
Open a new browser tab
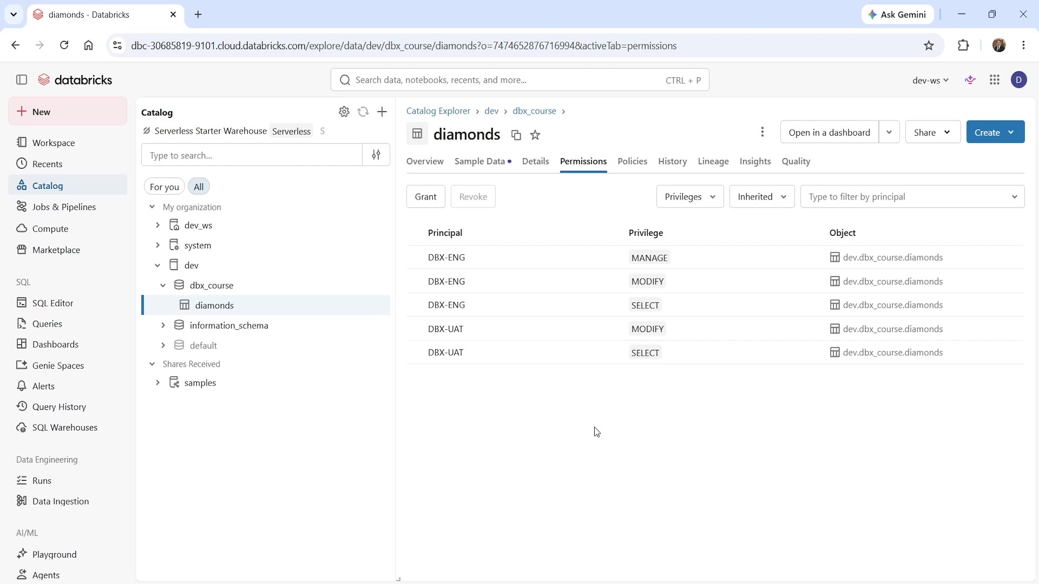[x=198, y=15]
